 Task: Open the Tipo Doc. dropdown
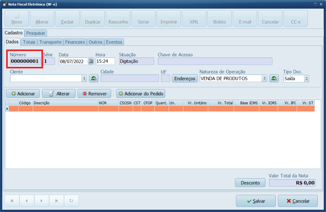306,78
